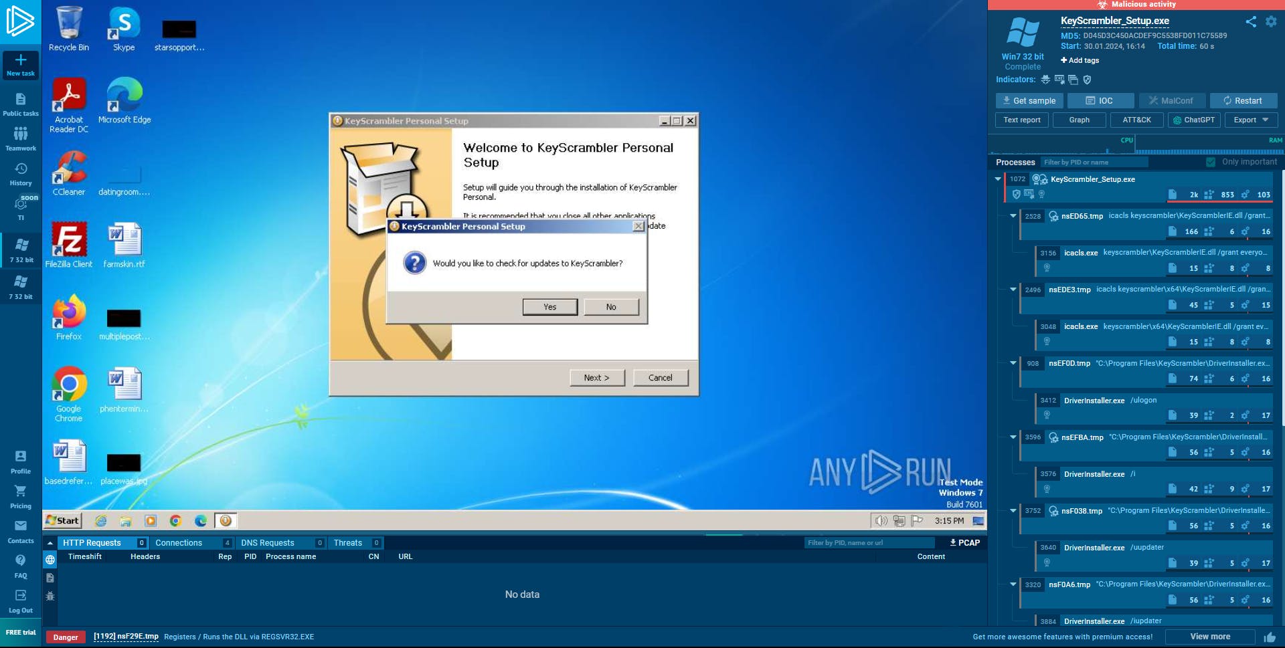This screenshot has height=648, width=1285.
Task: Open the Teamwork section
Action: 21,139
